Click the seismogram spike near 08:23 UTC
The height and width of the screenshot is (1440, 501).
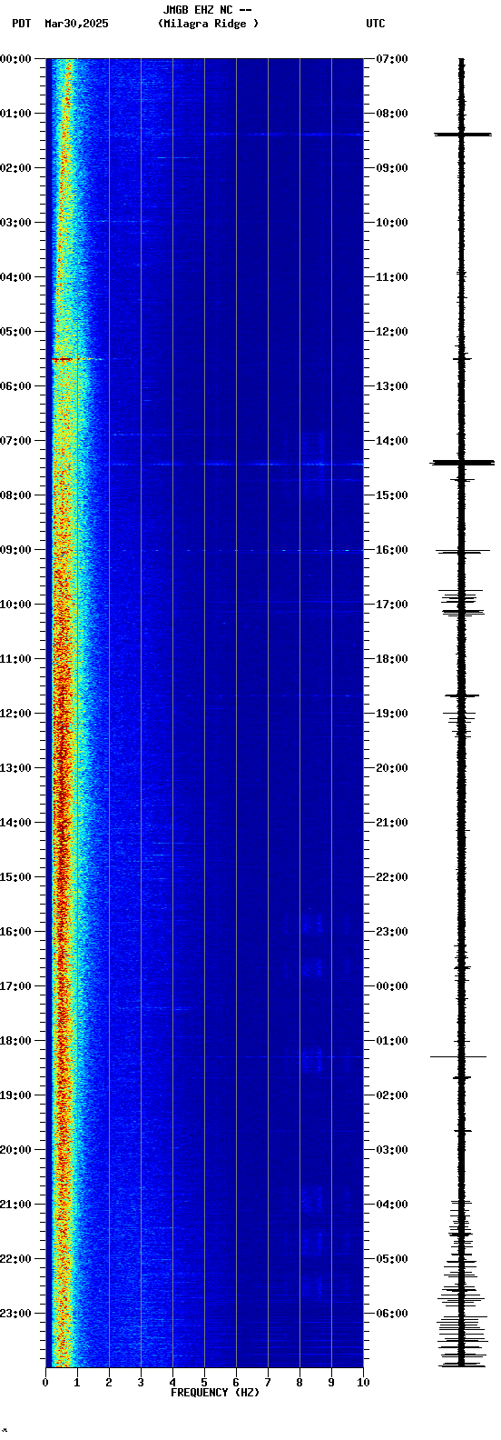point(462,135)
